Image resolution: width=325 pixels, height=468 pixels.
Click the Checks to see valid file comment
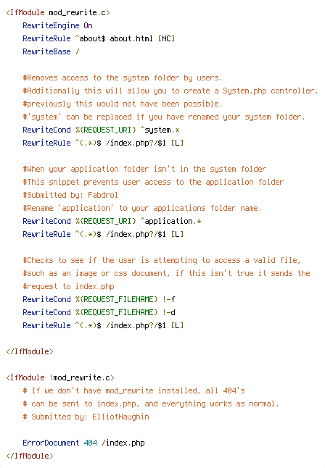[x=162, y=260]
